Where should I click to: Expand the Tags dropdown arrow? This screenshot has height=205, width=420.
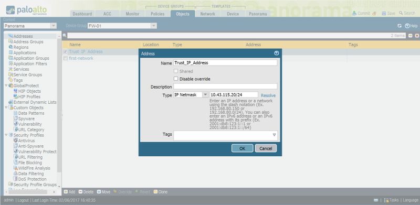(x=274, y=135)
